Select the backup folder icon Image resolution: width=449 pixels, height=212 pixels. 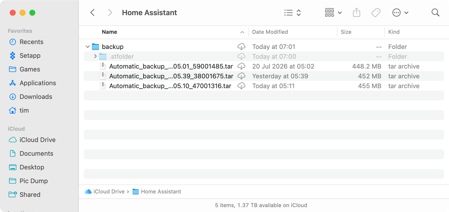(96, 47)
